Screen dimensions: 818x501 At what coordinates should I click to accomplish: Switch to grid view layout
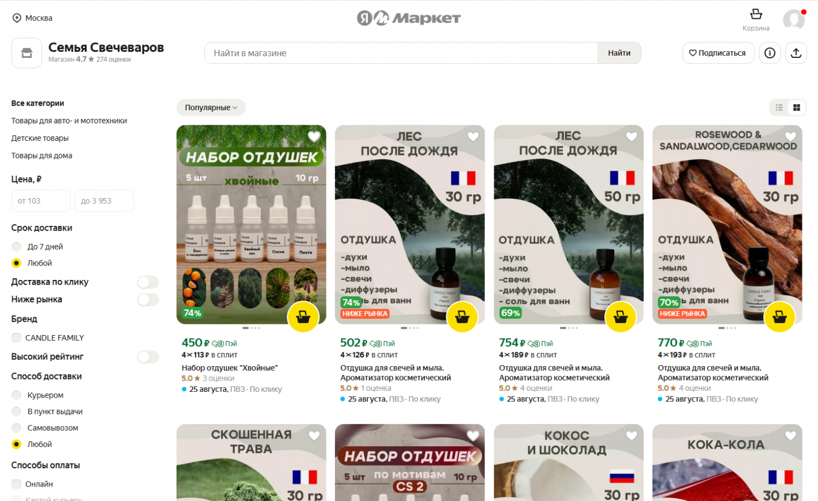pyautogui.click(x=797, y=107)
